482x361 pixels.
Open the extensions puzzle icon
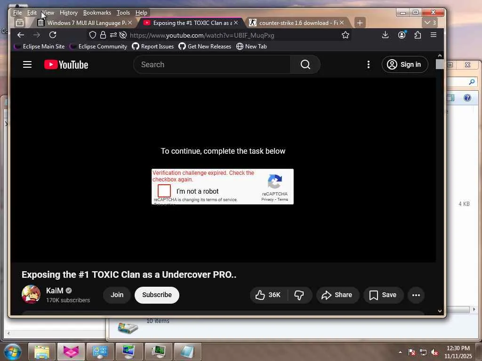click(x=418, y=35)
